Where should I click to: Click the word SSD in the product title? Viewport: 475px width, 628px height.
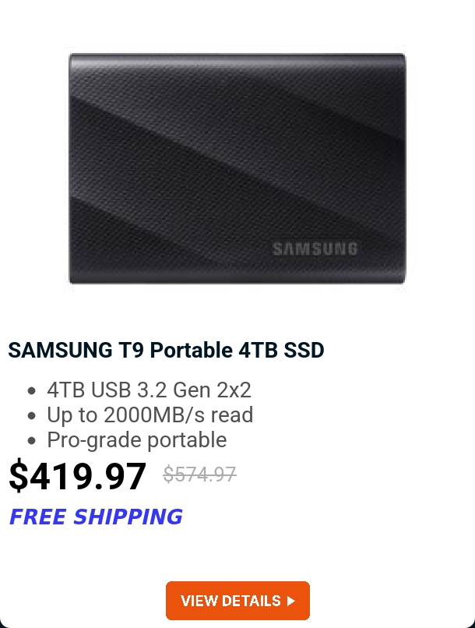304,350
